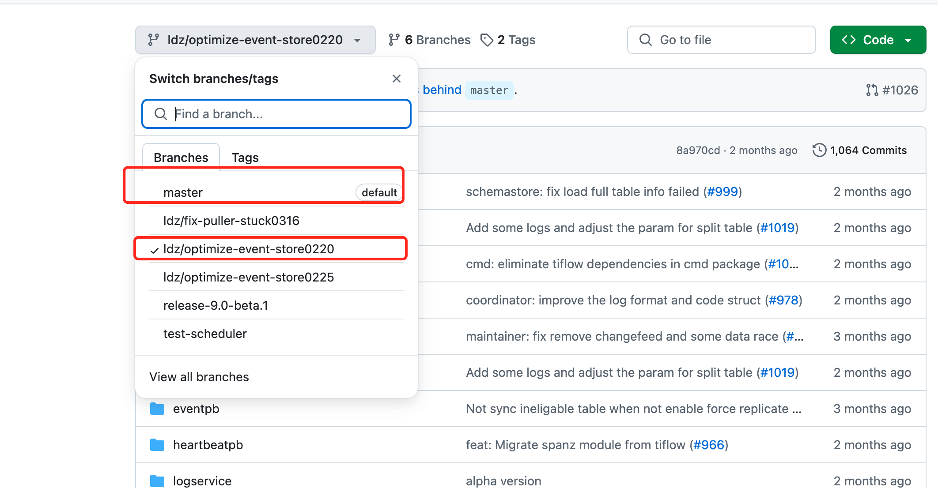
Task: Click the pull request icon beside #1026
Action: (x=872, y=90)
